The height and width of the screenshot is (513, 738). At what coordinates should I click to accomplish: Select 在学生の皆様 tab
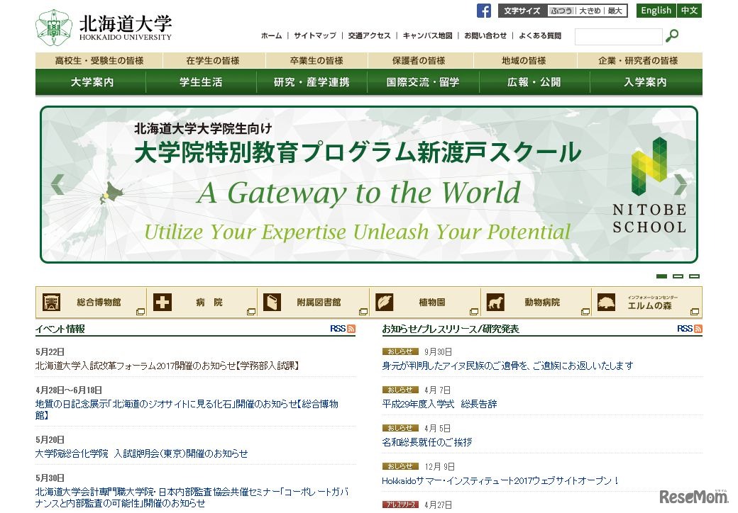pyautogui.click(x=213, y=61)
